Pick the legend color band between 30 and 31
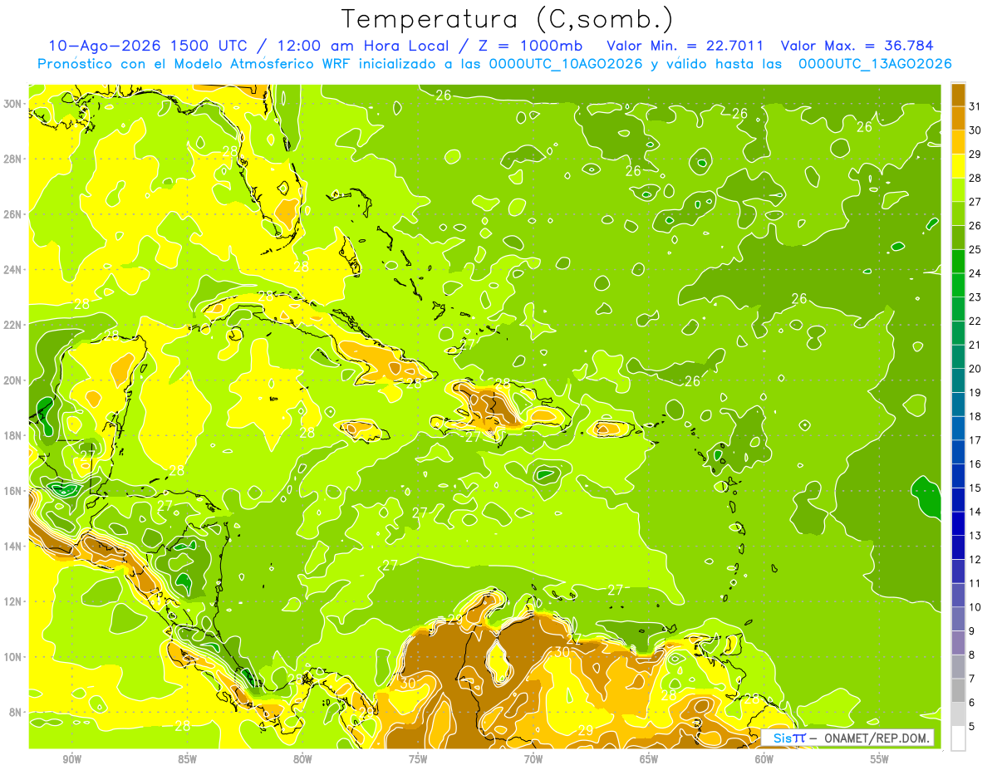 958,119
